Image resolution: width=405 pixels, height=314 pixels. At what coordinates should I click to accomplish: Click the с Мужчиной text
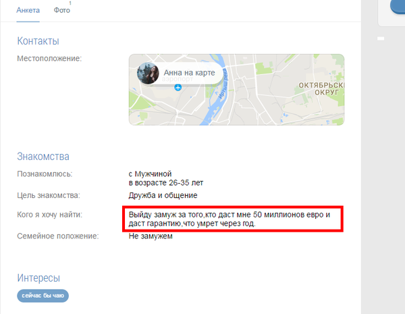(150, 174)
